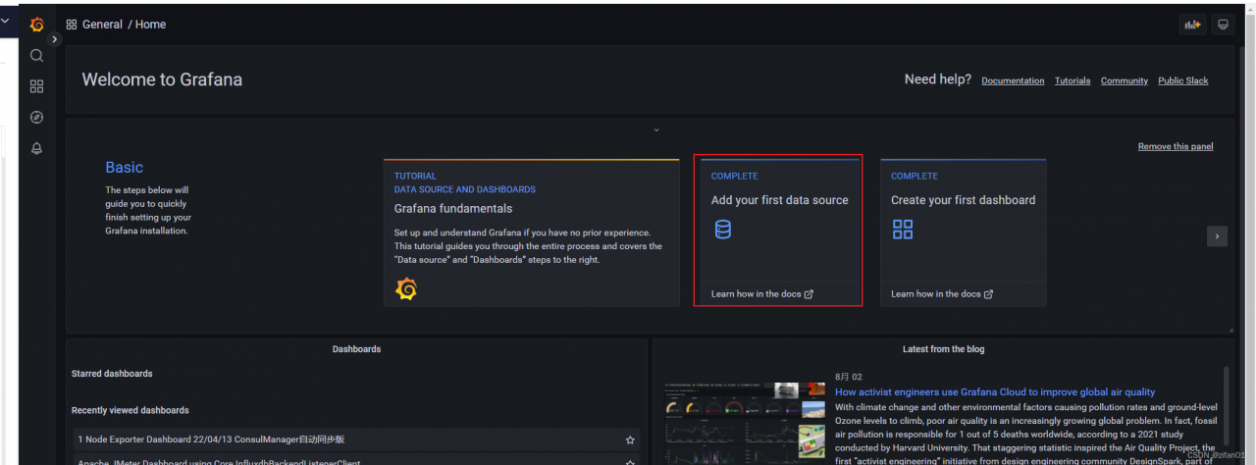Collapse the setup panel using the top chevron
Screen dimensions: 1256x465
[656, 129]
